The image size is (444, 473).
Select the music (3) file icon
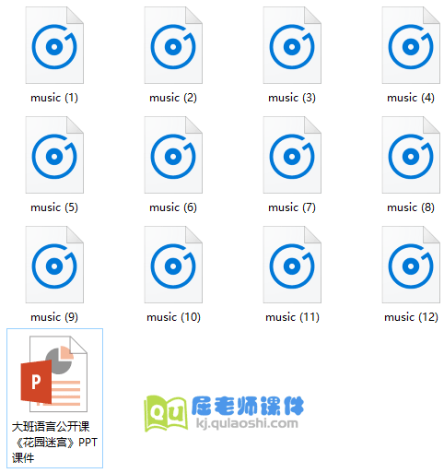tap(292, 45)
